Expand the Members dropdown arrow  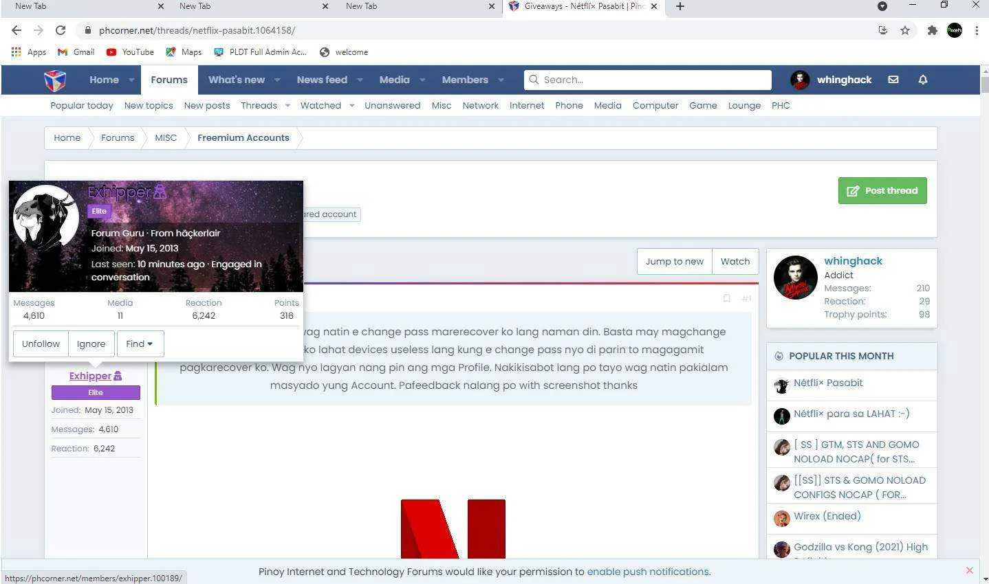pos(501,80)
